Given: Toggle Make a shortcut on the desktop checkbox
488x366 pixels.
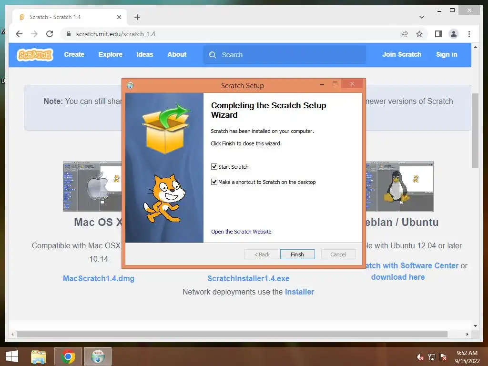Looking at the screenshot, I should [214, 182].
